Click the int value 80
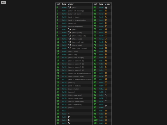The height and width of the screenshot is (125, 167). pyautogui.click(x=95, y=57)
